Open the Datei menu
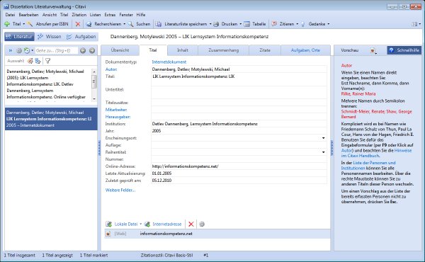Image resolution: width=425 pixels, height=262 pixels. coord(10,15)
